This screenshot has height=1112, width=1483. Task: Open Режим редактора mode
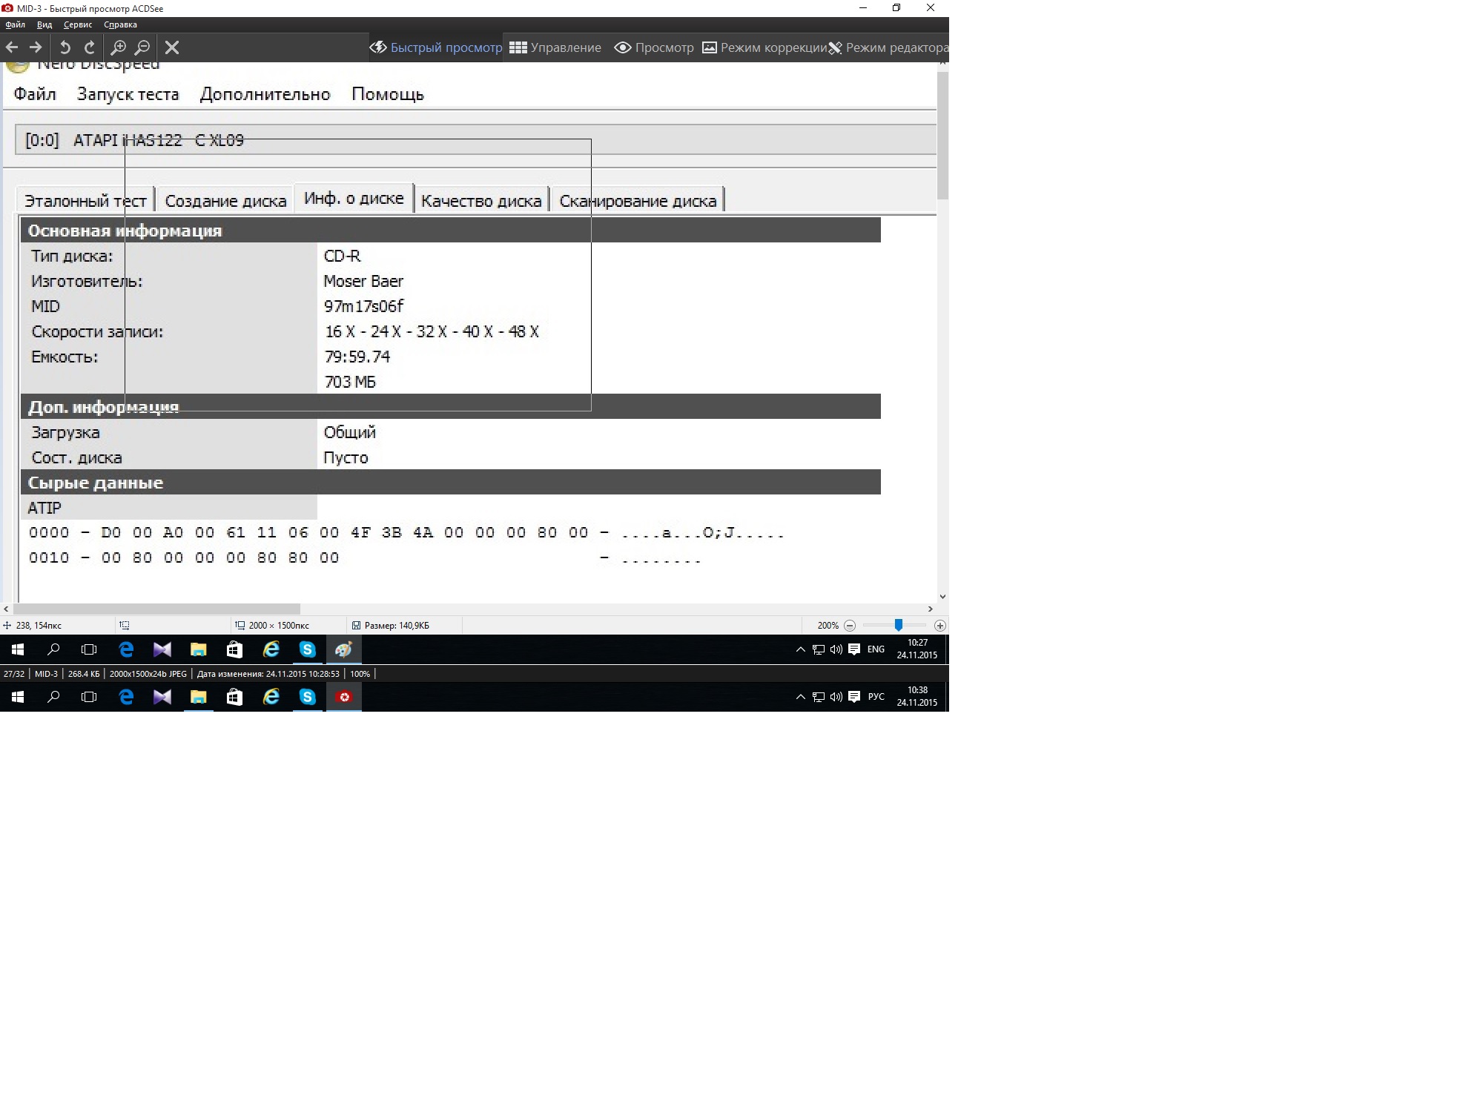tap(888, 47)
